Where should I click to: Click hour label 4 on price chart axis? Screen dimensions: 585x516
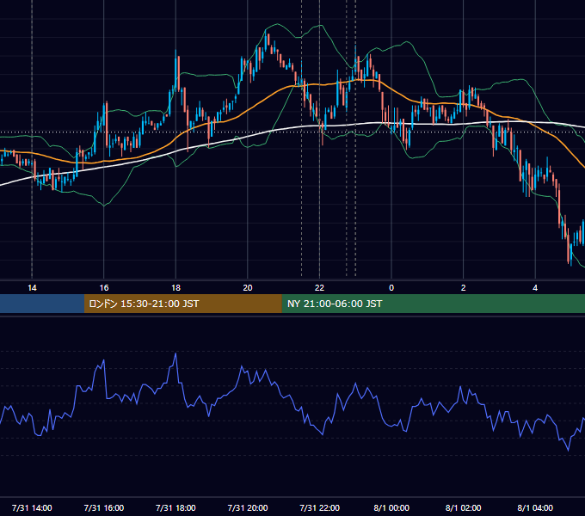pyautogui.click(x=535, y=288)
